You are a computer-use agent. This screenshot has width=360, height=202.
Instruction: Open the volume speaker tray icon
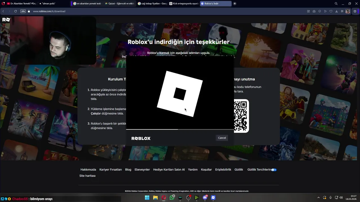(x=341, y=198)
